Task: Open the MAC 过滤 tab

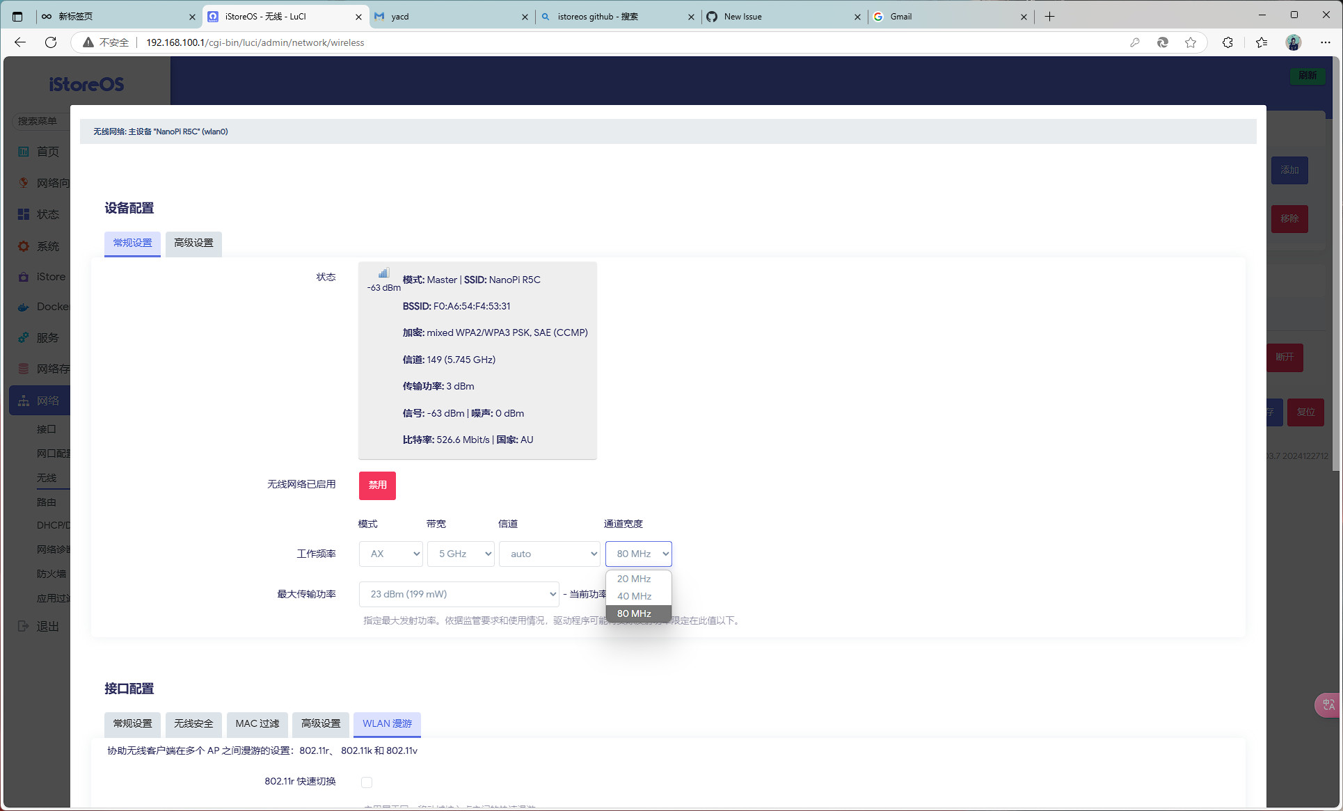Action: 257,723
